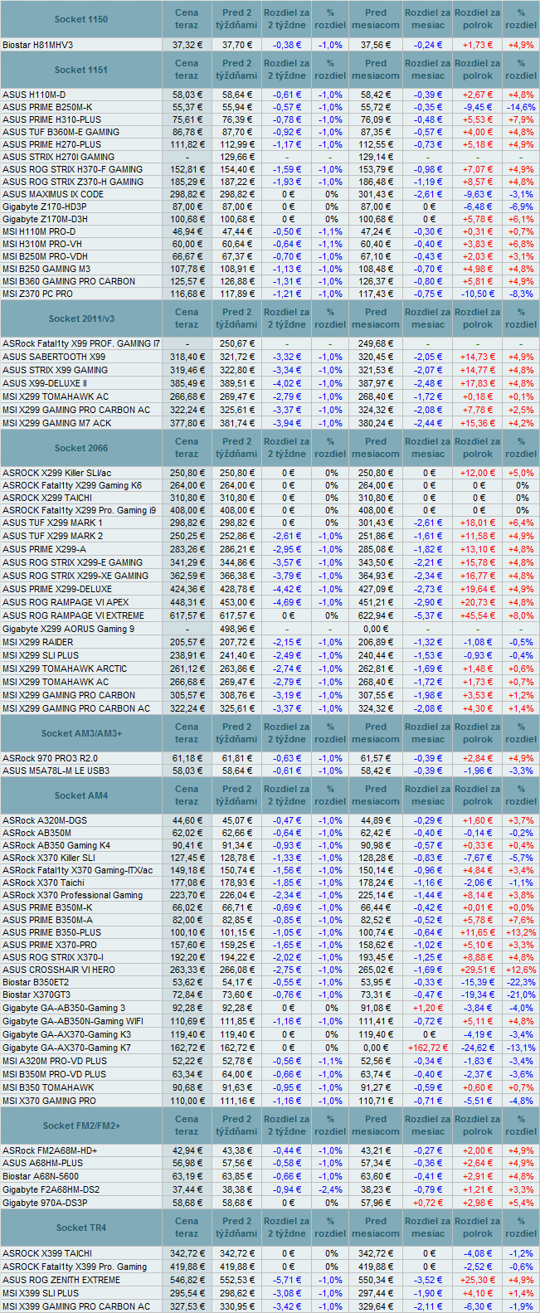Click Gigabyte 970A-DS3P row name
Viewport: 540px width, 1313px height.
pyautogui.click(x=44, y=1202)
